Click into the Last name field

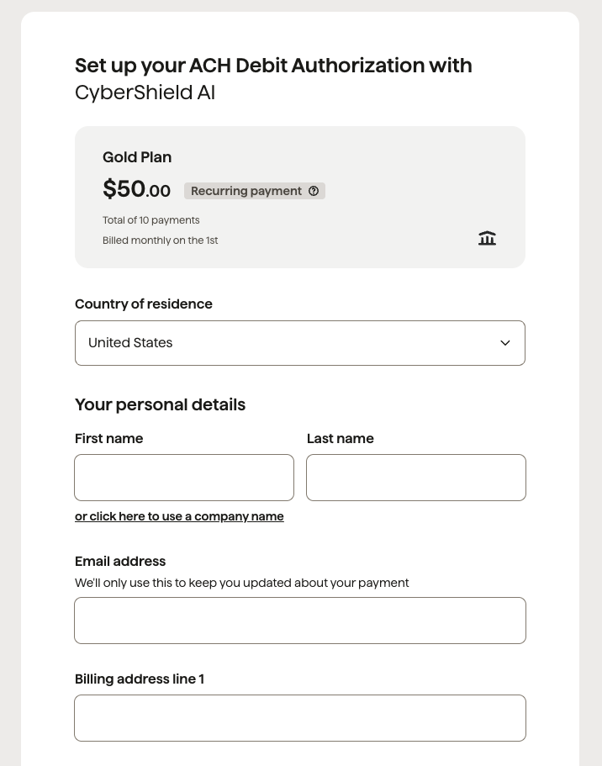pyautogui.click(x=416, y=478)
